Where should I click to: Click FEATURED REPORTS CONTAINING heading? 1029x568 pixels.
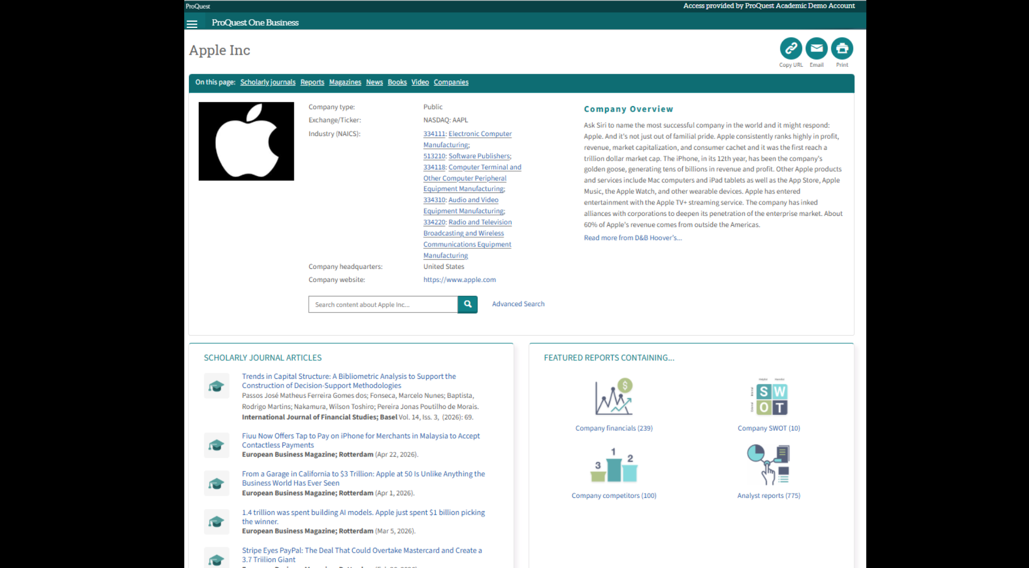coord(609,358)
